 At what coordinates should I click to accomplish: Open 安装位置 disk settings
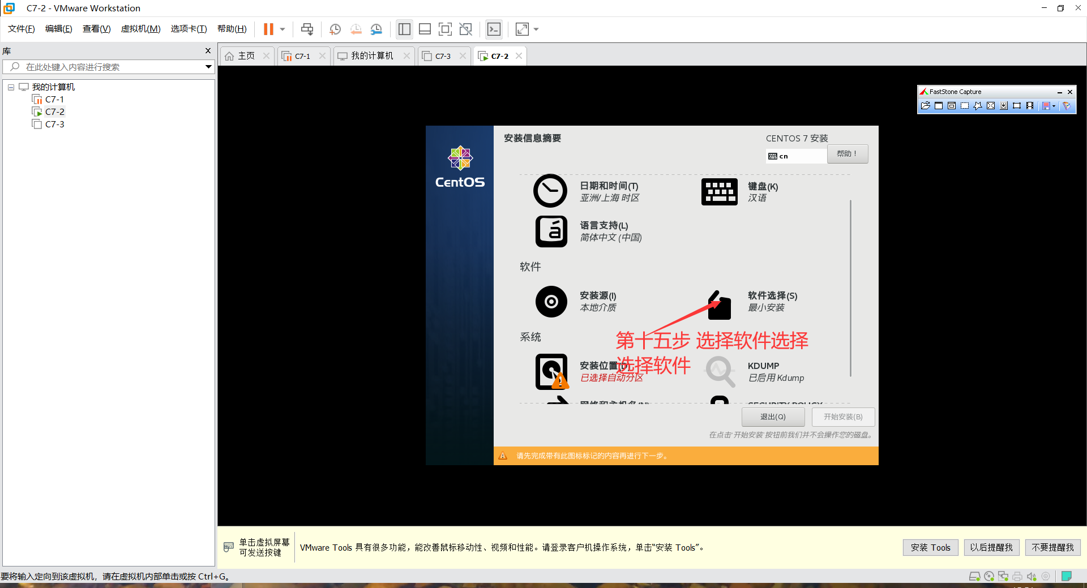pos(590,372)
